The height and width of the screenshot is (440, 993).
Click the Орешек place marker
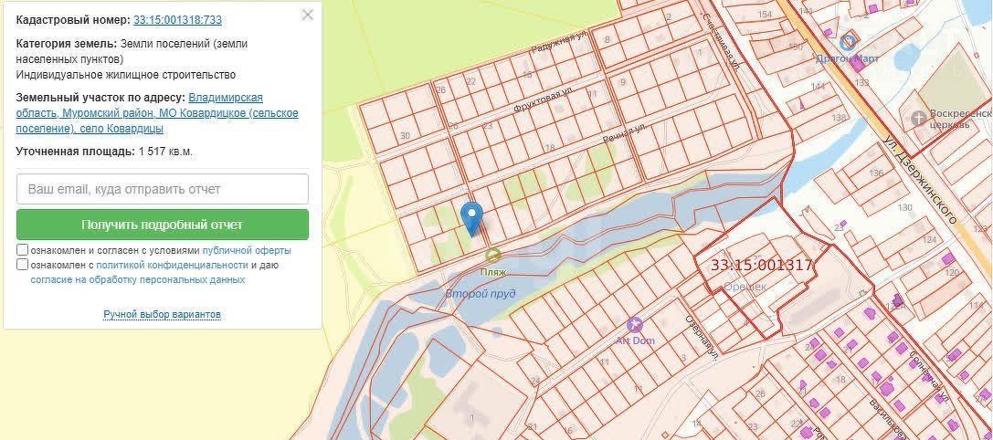[x=745, y=286]
